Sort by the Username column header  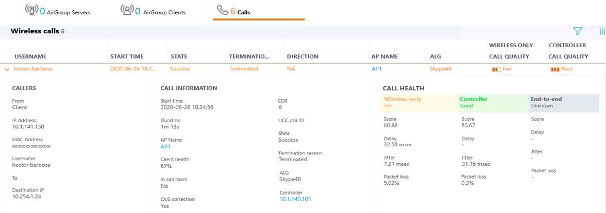click(x=30, y=56)
